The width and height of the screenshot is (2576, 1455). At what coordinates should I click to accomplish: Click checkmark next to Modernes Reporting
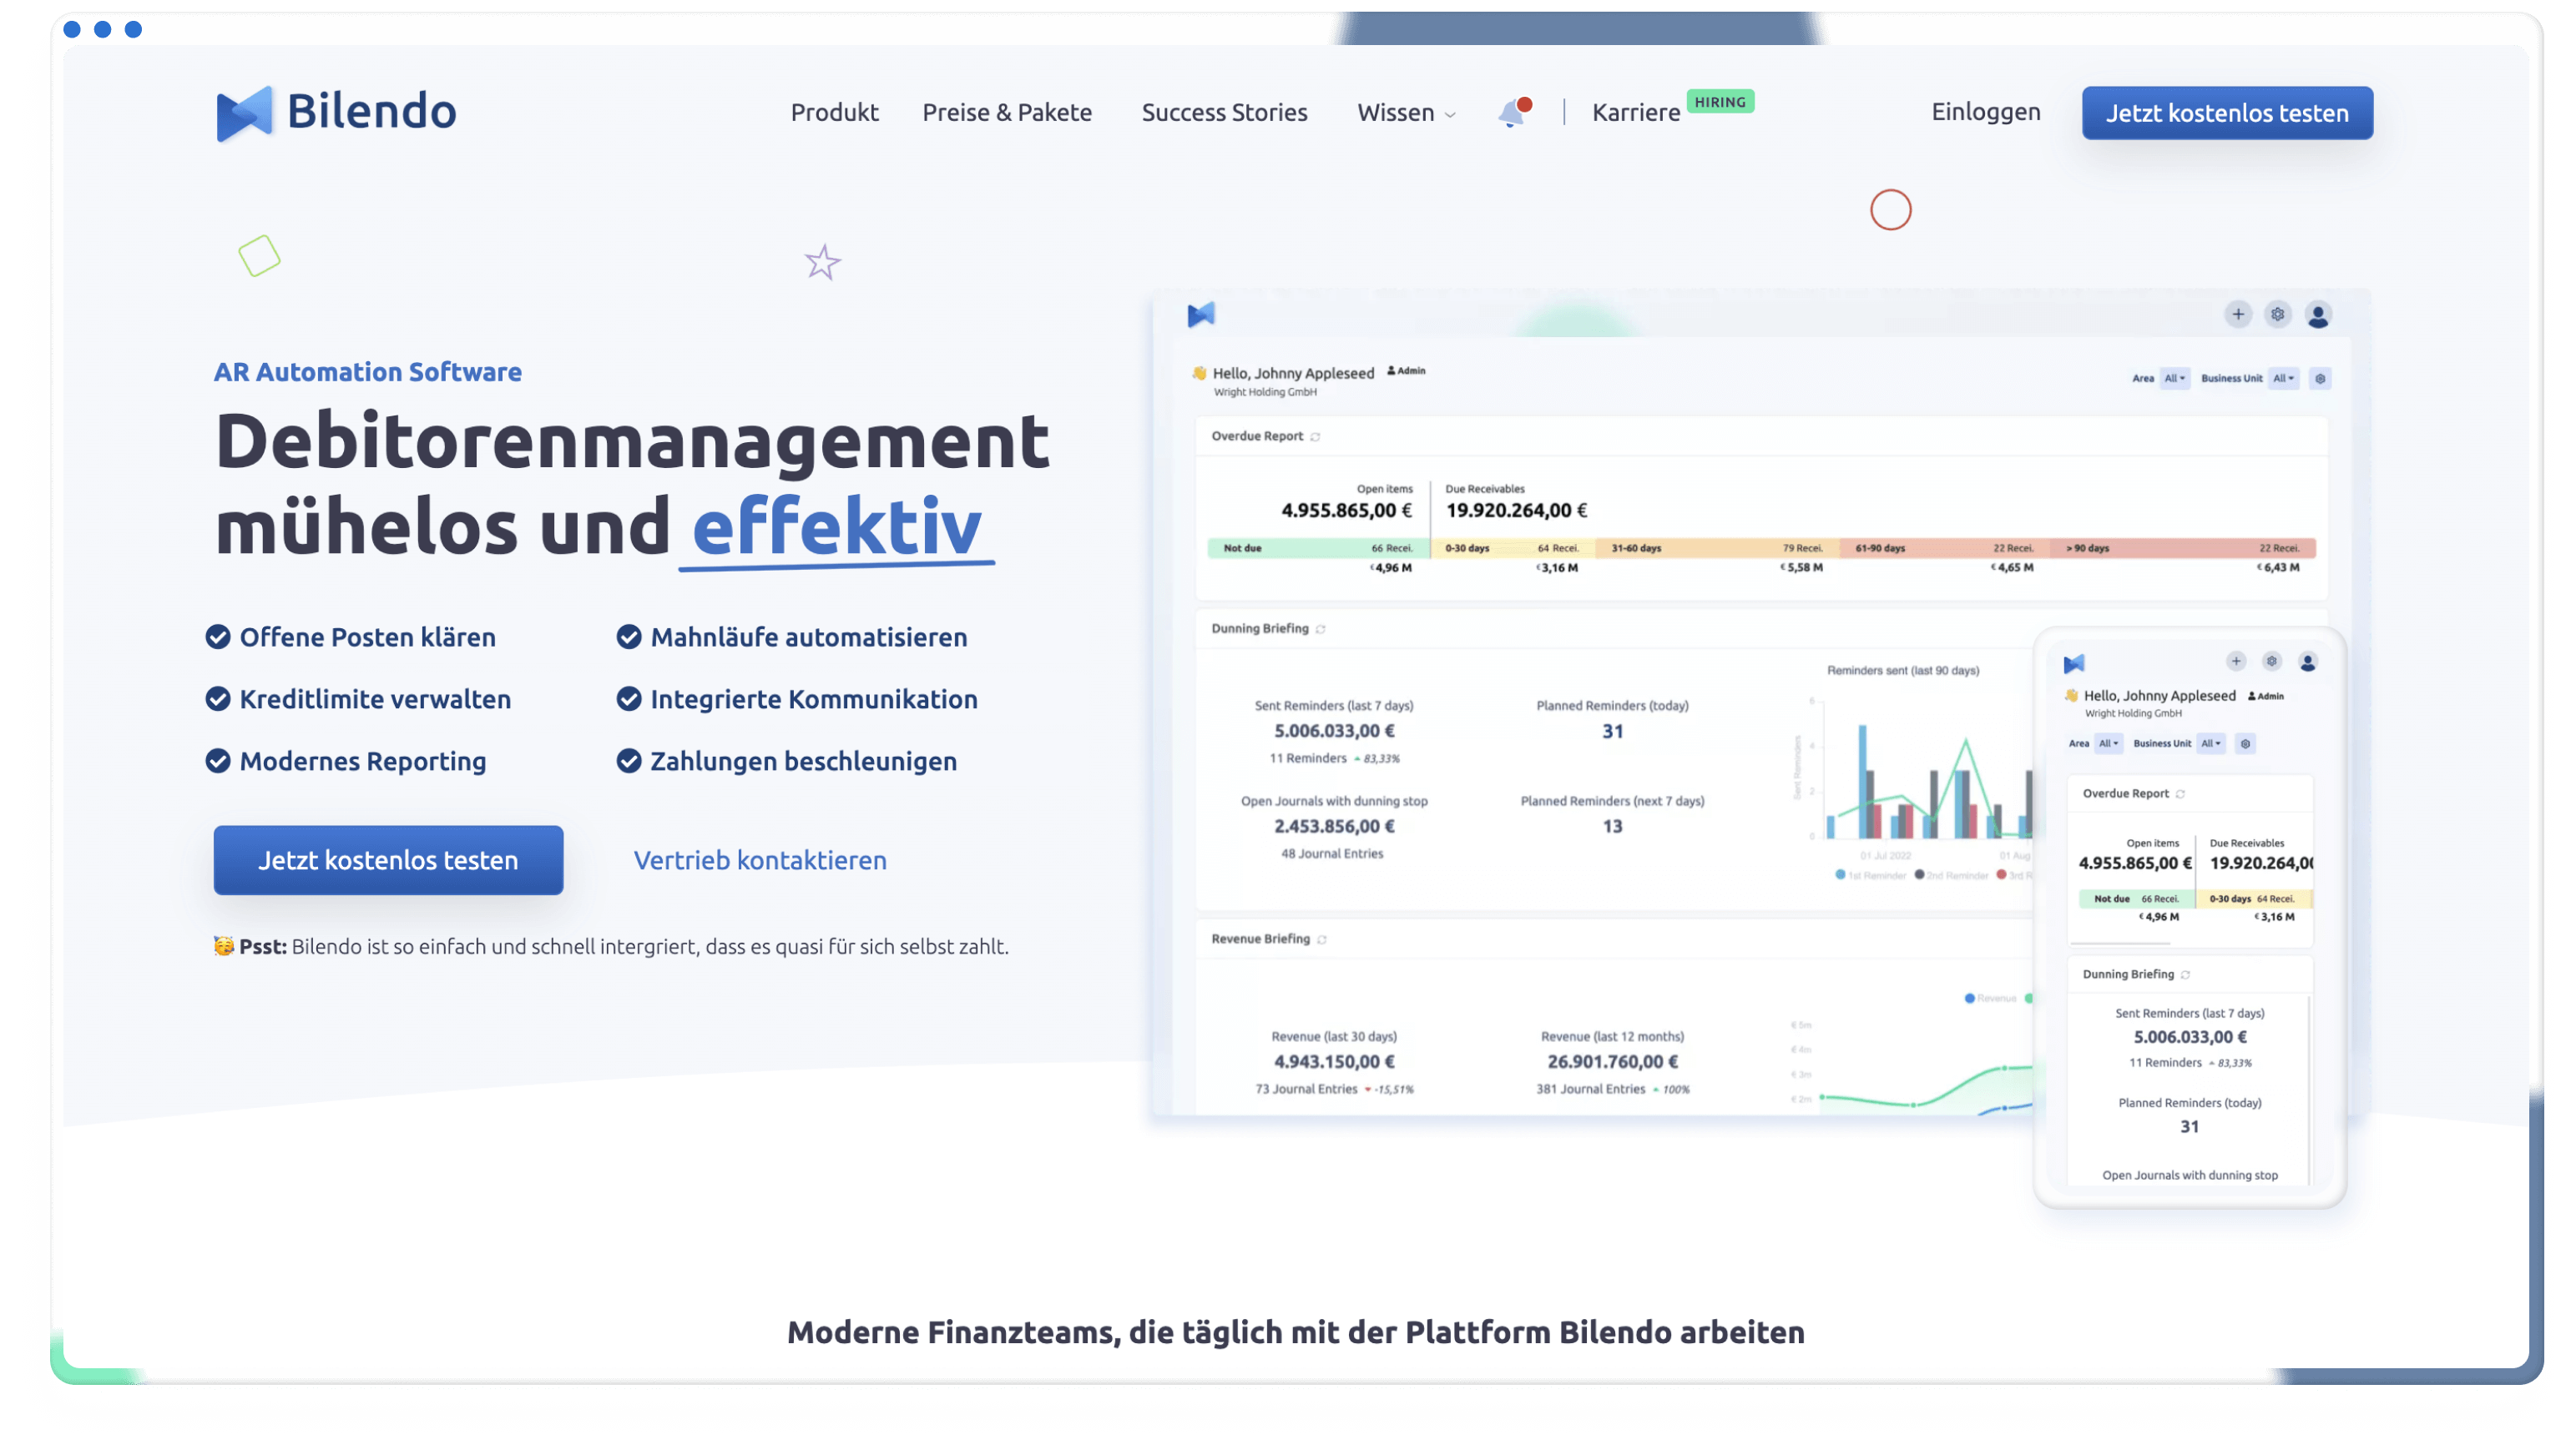coord(218,762)
